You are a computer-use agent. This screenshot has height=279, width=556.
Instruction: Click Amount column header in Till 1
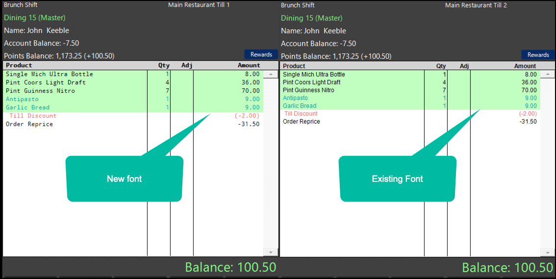point(249,65)
